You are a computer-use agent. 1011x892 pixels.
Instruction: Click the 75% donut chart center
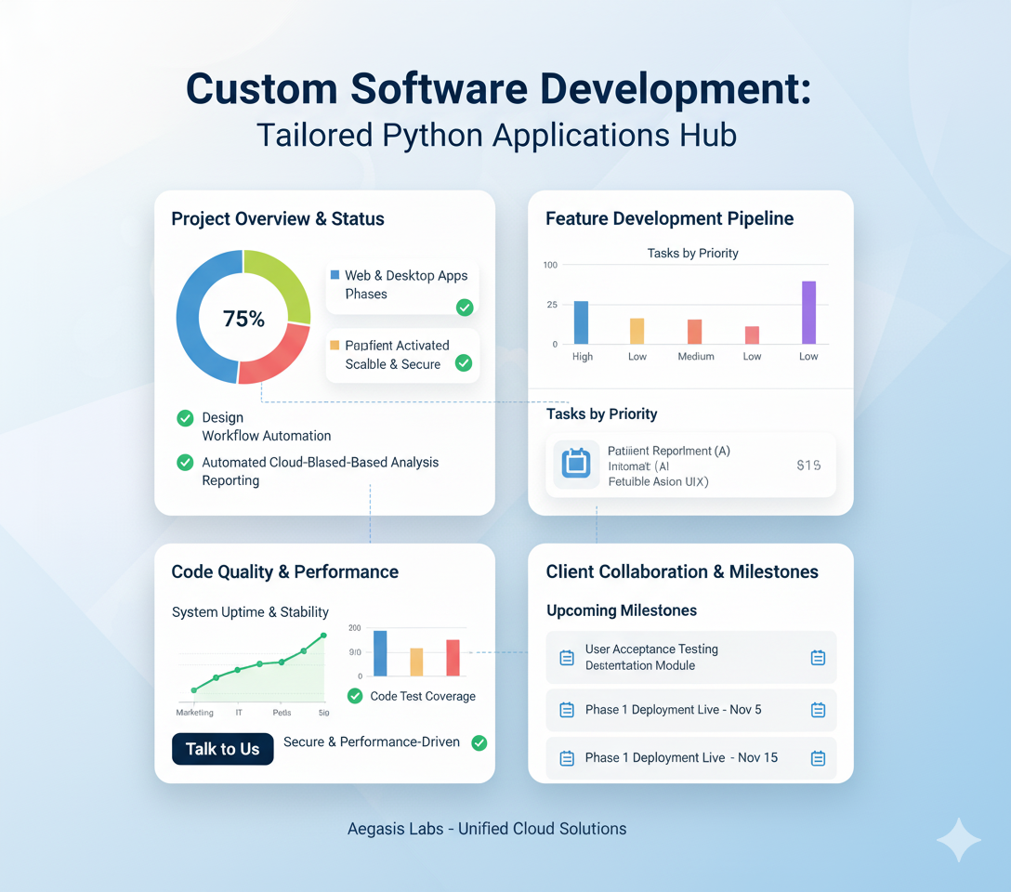pos(243,319)
